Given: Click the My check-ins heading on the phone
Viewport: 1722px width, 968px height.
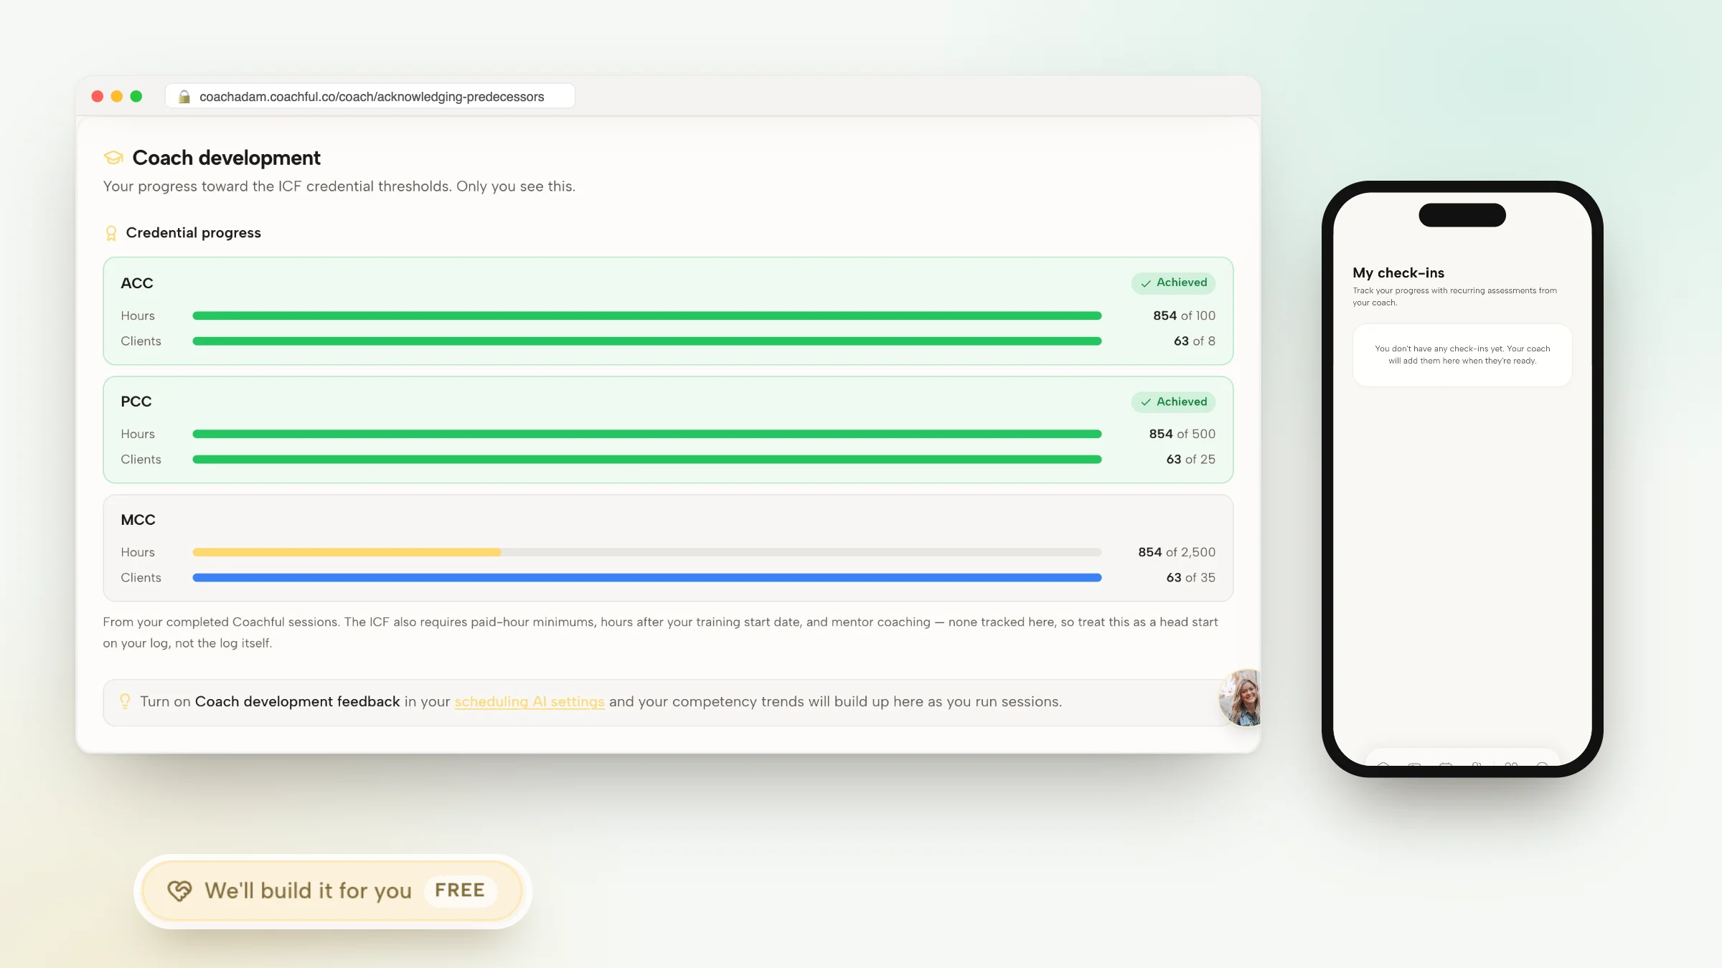Looking at the screenshot, I should tap(1398, 273).
